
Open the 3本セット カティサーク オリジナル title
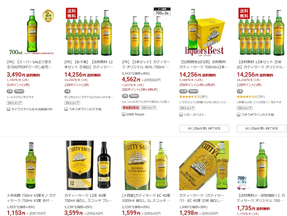[146, 64]
